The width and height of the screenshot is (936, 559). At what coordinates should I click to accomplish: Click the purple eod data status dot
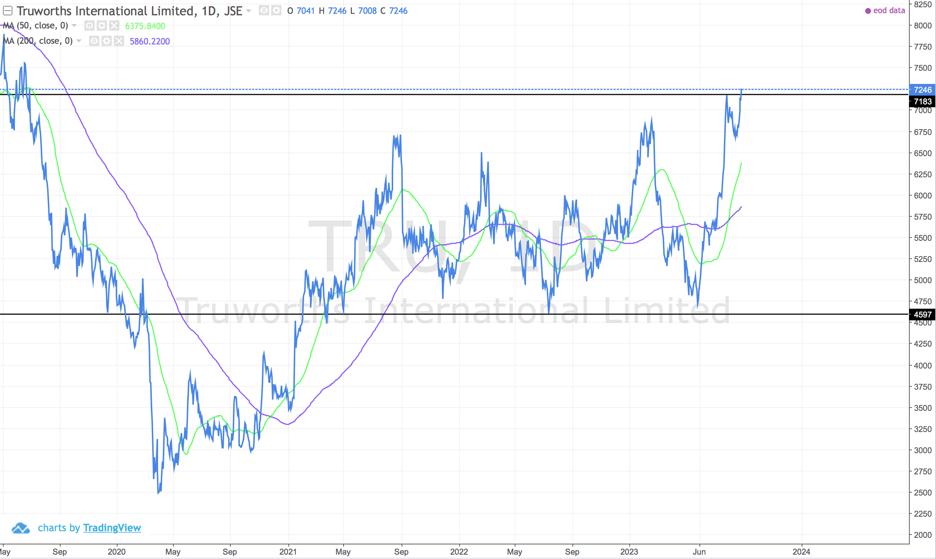tap(868, 11)
